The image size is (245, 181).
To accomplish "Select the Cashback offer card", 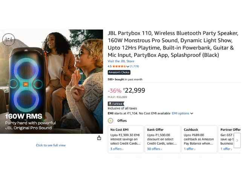I will click(199, 139).
